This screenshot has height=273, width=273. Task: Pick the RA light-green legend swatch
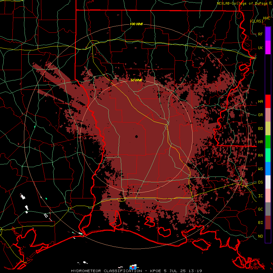point(268,155)
